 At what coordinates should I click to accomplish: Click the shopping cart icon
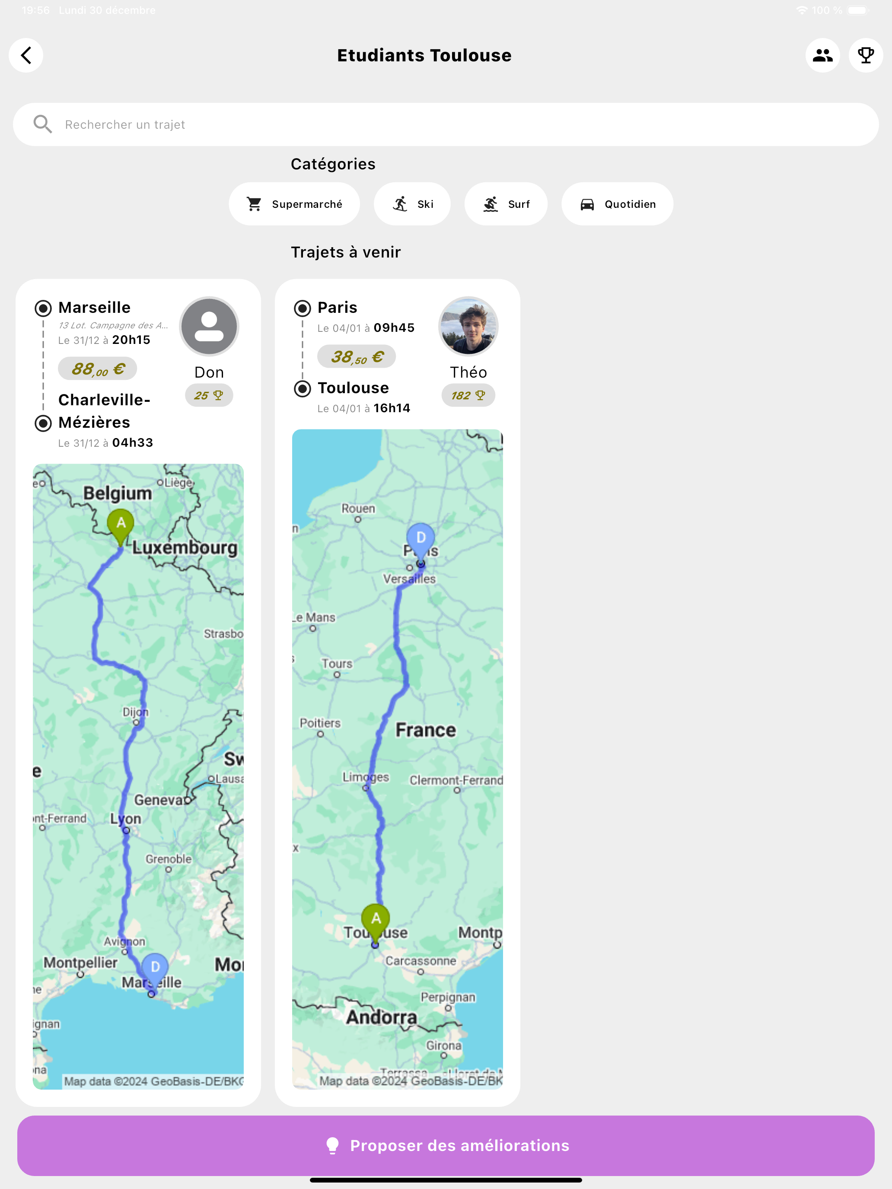[x=254, y=204]
